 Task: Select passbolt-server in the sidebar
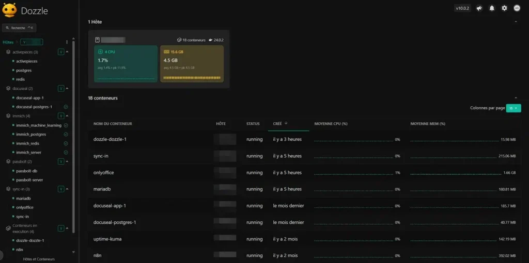29,180
